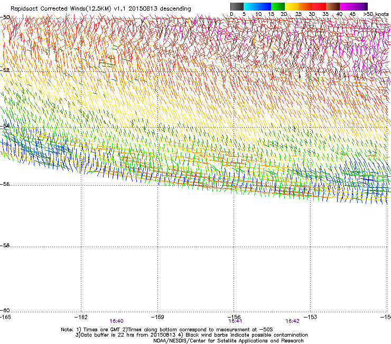This screenshot has height=344, width=391.
Task: Click the Rapidscat Corrected Winds title text
Action: [101, 8]
